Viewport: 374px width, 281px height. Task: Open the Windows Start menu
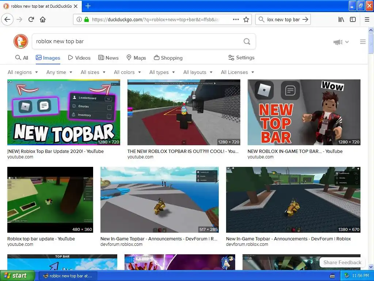click(17, 276)
